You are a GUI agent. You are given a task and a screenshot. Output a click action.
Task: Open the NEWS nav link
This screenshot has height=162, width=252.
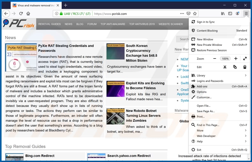point(69,24)
